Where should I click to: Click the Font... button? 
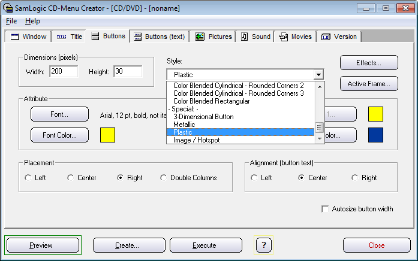(59, 114)
